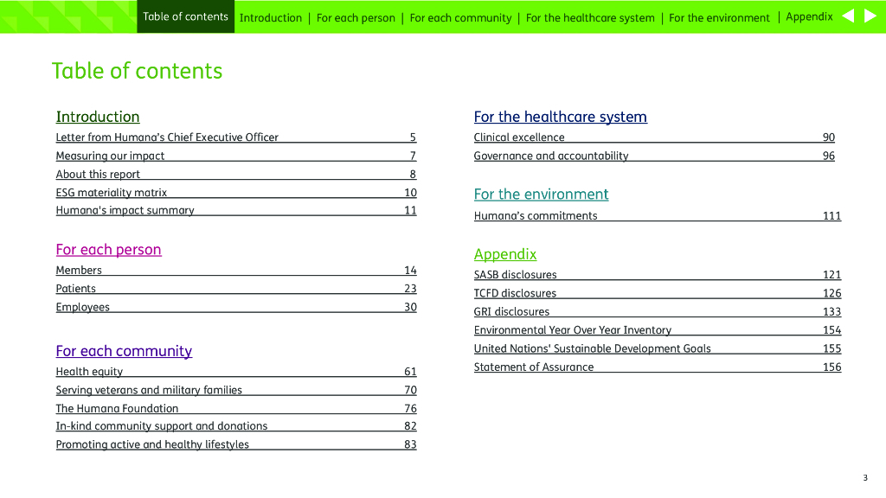
Task: Open the Introduction nav tab
Action: (271, 17)
